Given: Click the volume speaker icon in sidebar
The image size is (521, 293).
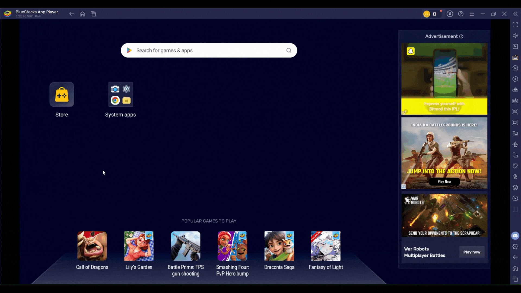Looking at the screenshot, I should (x=515, y=36).
